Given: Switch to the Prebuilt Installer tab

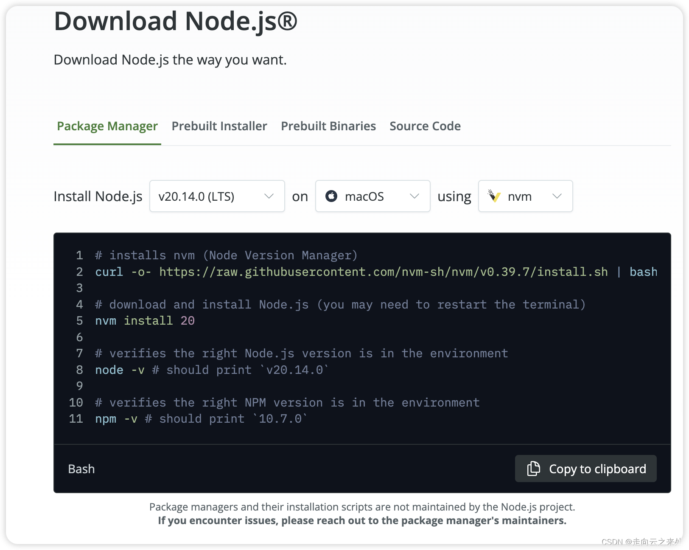Looking at the screenshot, I should [x=219, y=126].
